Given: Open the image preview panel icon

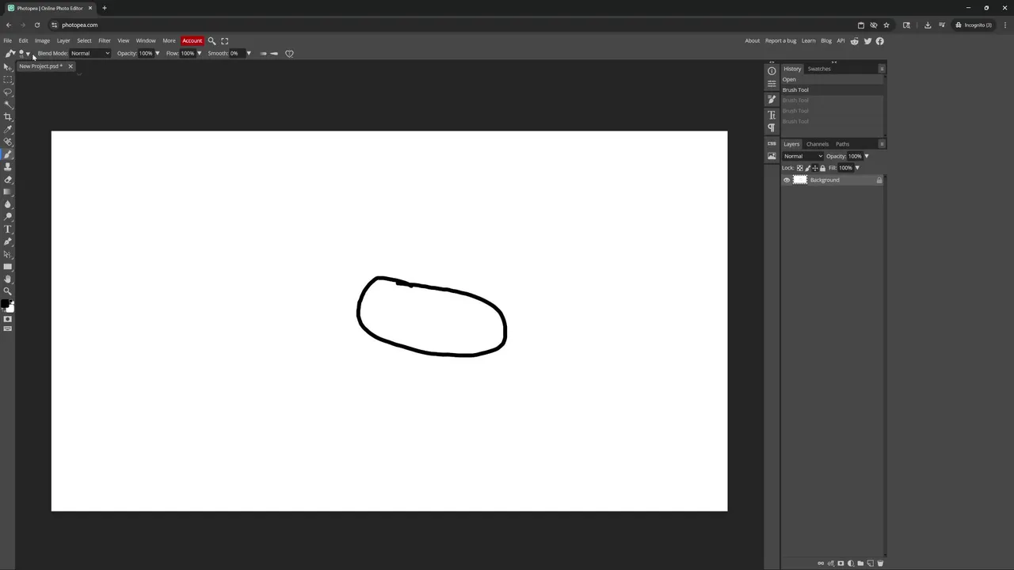Looking at the screenshot, I should click(772, 157).
